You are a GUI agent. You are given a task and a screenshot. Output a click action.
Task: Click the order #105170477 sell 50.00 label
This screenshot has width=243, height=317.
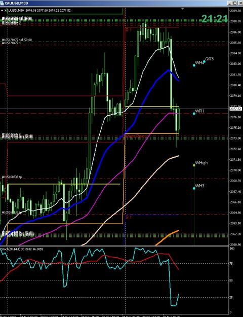17,40
